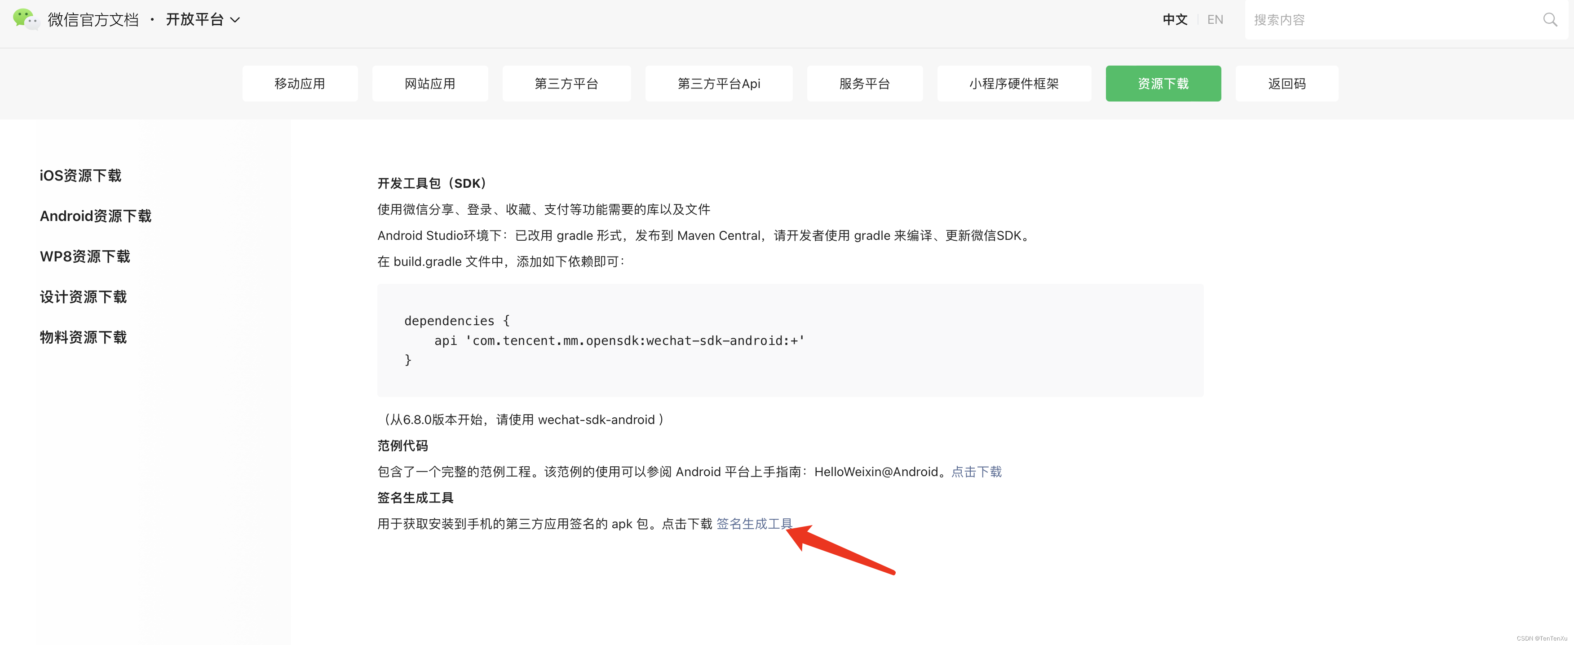The image size is (1574, 645).
Task: Open the 返回码 tab
Action: [1287, 84]
